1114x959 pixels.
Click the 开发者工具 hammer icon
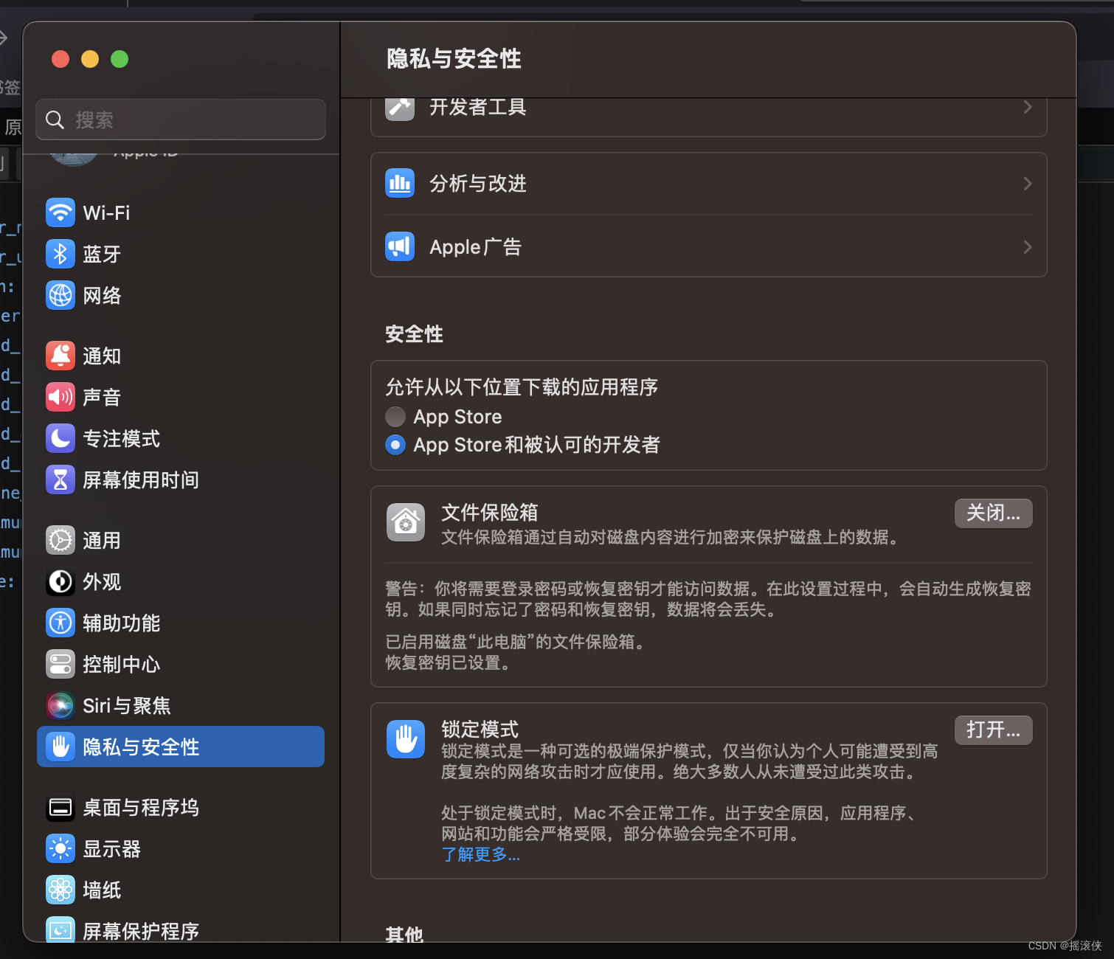pyautogui.click(x=400, y=109)
